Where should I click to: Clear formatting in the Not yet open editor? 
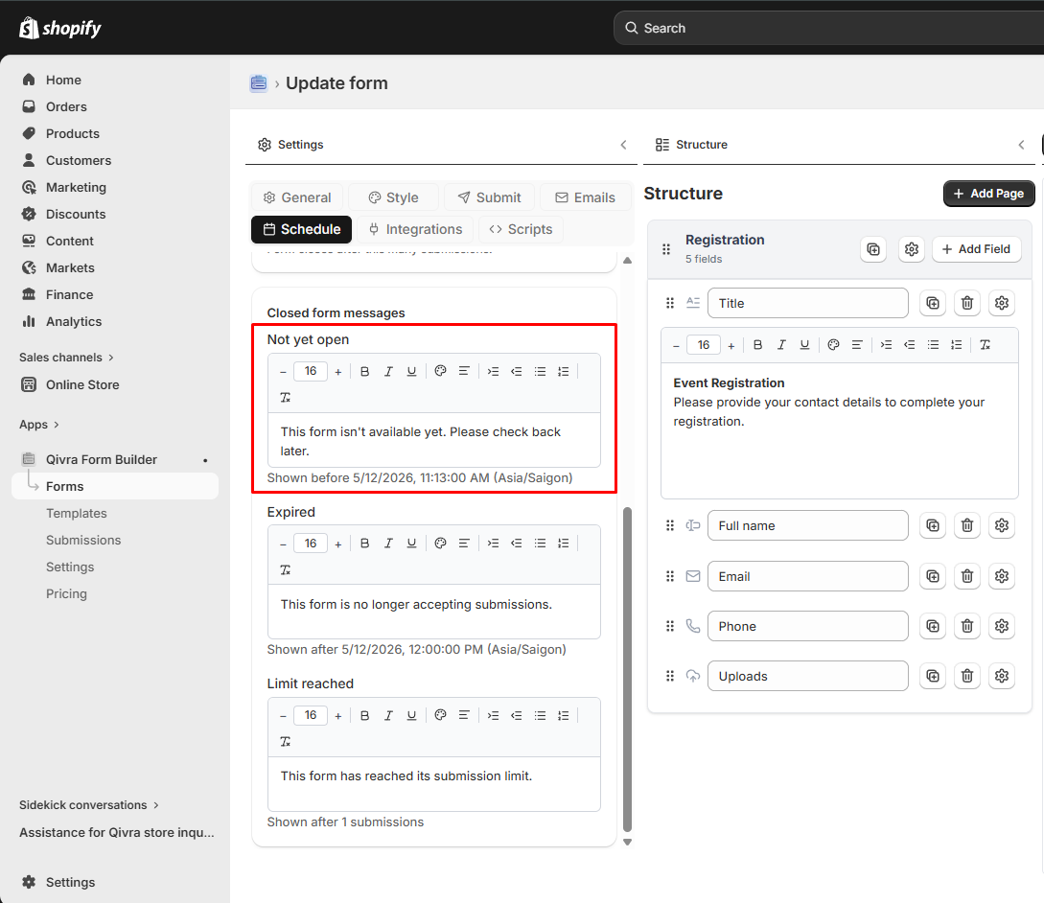pyautogui.click(x=286, y=398)
